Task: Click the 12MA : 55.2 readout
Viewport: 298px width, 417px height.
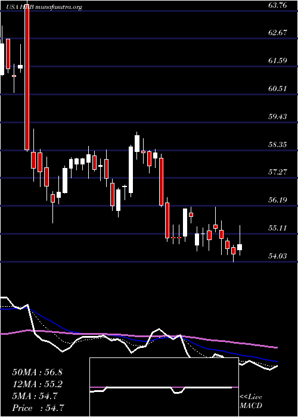Action: [37, 384]
